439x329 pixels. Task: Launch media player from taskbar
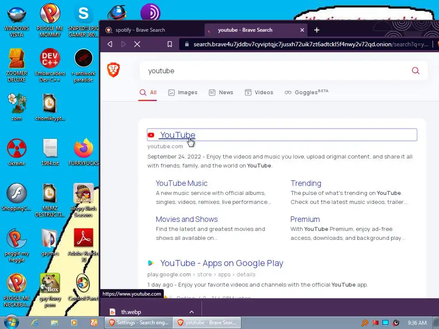74,323
